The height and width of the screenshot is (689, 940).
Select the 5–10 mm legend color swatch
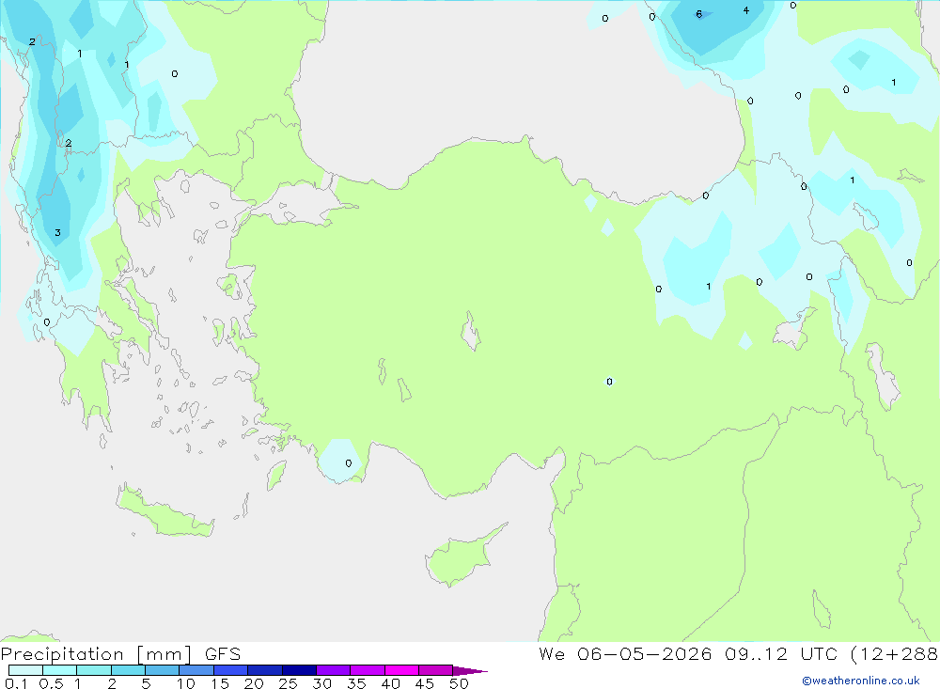point(163,670)
